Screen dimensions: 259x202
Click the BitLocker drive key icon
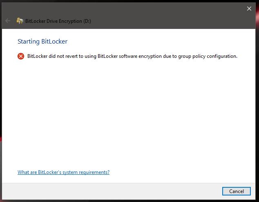20,21
